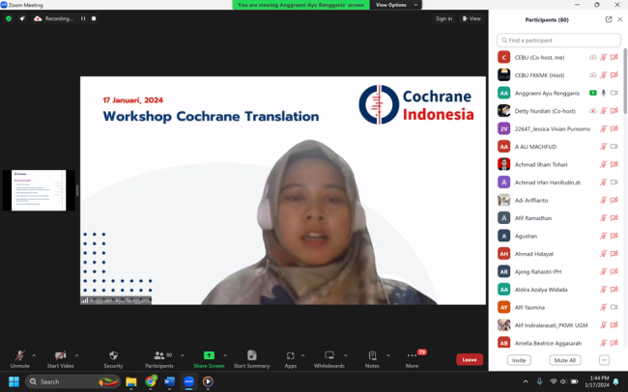Expand arrow next to Notes
The image size is (628, 392).
[388, 355]
